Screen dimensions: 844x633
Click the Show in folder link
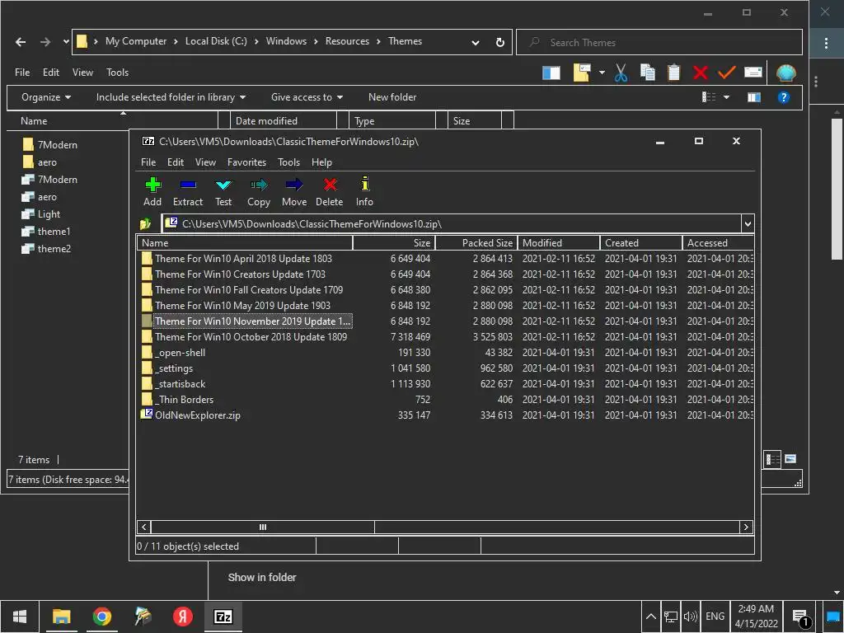[x=262, y=578]
